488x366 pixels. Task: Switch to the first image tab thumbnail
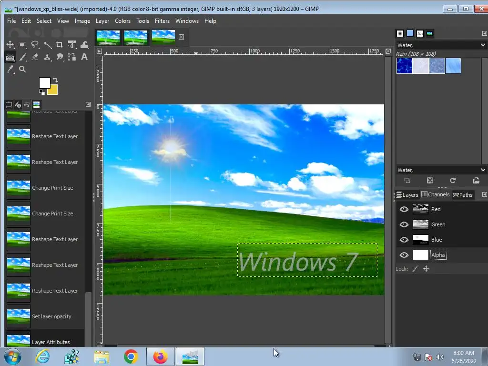tap(108, 37)
